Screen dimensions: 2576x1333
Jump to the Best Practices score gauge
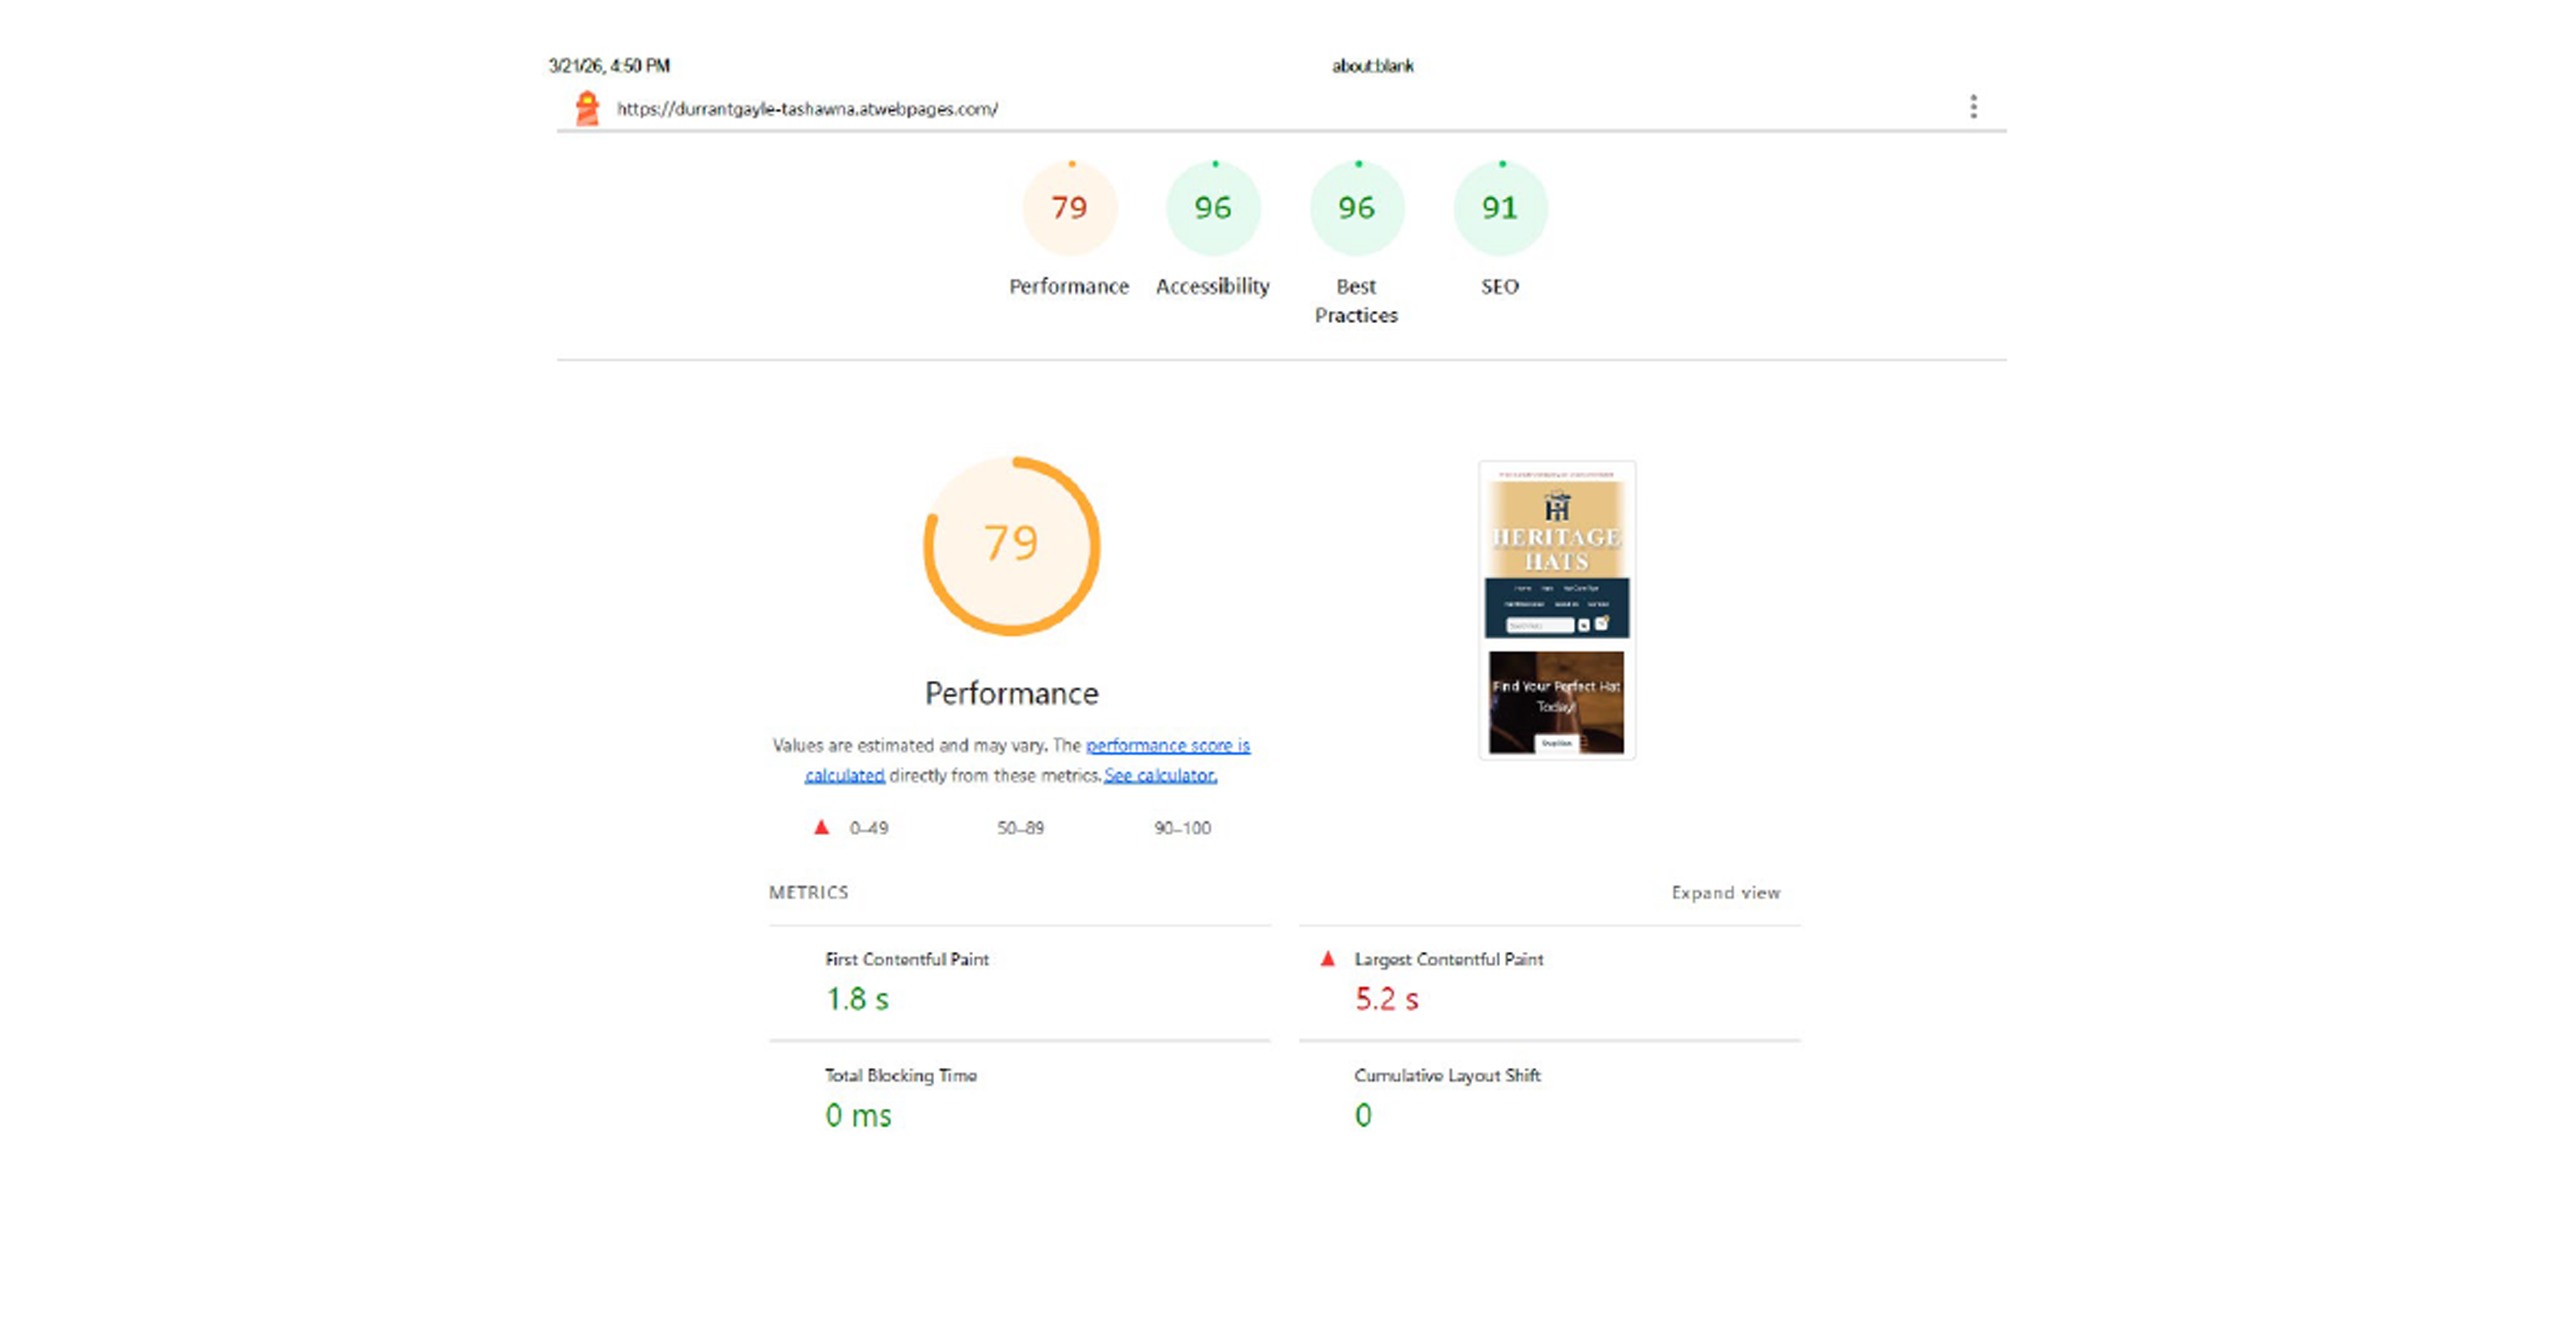click(1357, 208)
